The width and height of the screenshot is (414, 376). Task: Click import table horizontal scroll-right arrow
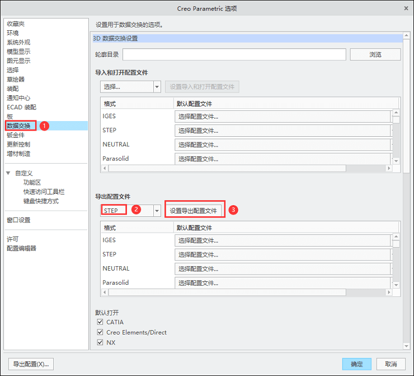[389, 168]
